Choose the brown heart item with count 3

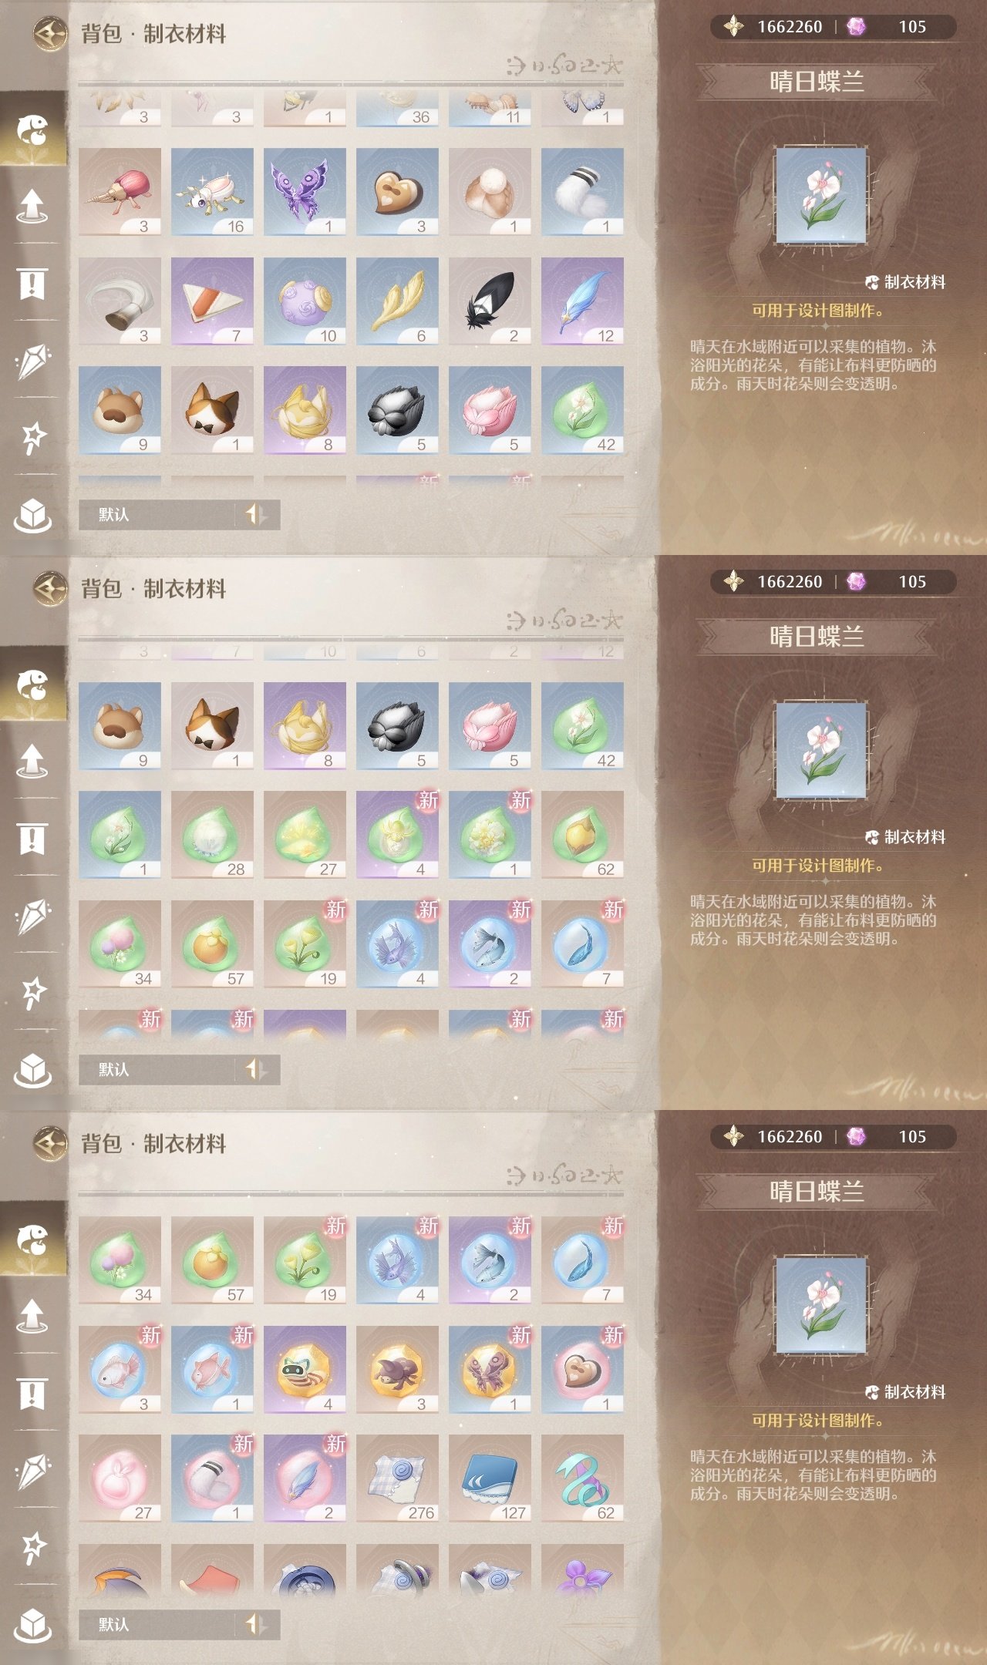pos(397,192)
